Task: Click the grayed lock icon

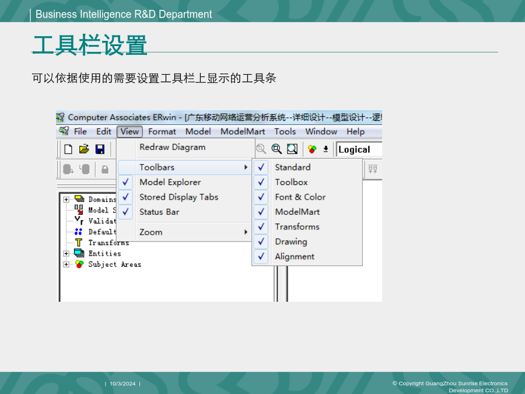Action: tap(105, 169)
